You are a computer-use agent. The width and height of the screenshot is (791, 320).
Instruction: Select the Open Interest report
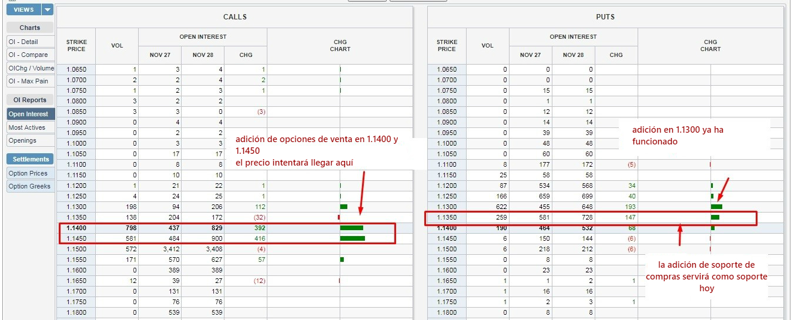pos(28,114)
